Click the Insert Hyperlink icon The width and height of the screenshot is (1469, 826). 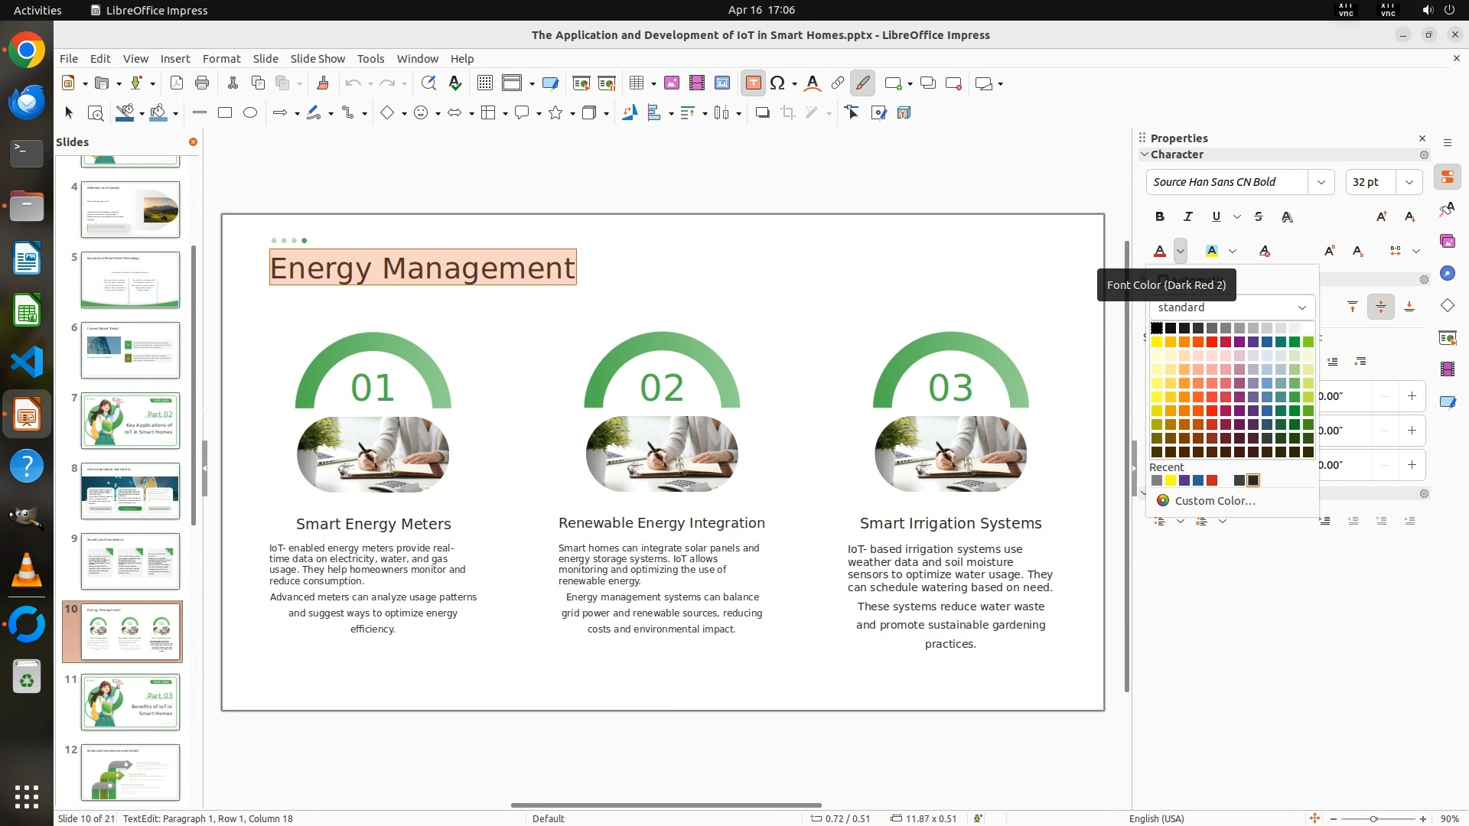838,83
